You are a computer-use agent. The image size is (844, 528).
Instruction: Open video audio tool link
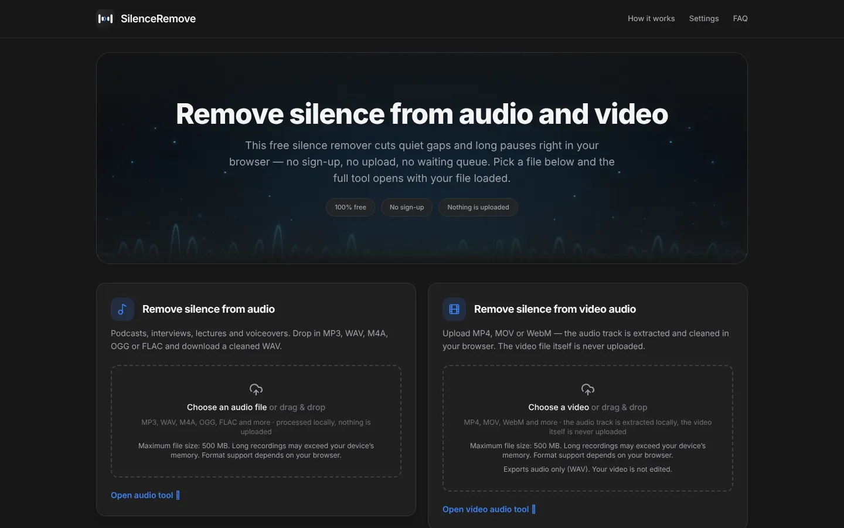coord(489,509)
